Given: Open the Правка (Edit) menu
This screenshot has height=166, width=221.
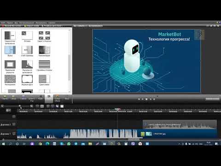Looking at the screenshot, I should tap(10, 23).
